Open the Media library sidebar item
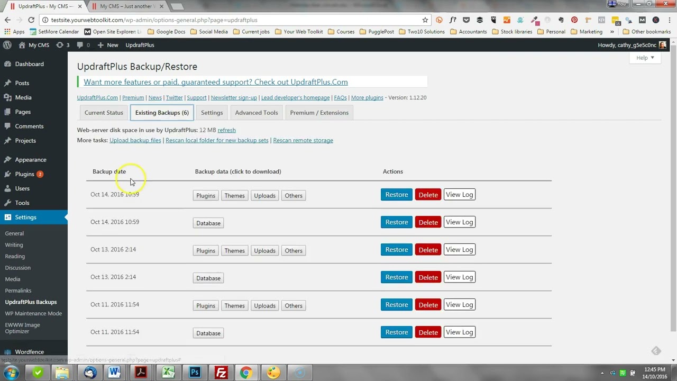The width and height of the screenshot is (677, 381). coord(23,97)
